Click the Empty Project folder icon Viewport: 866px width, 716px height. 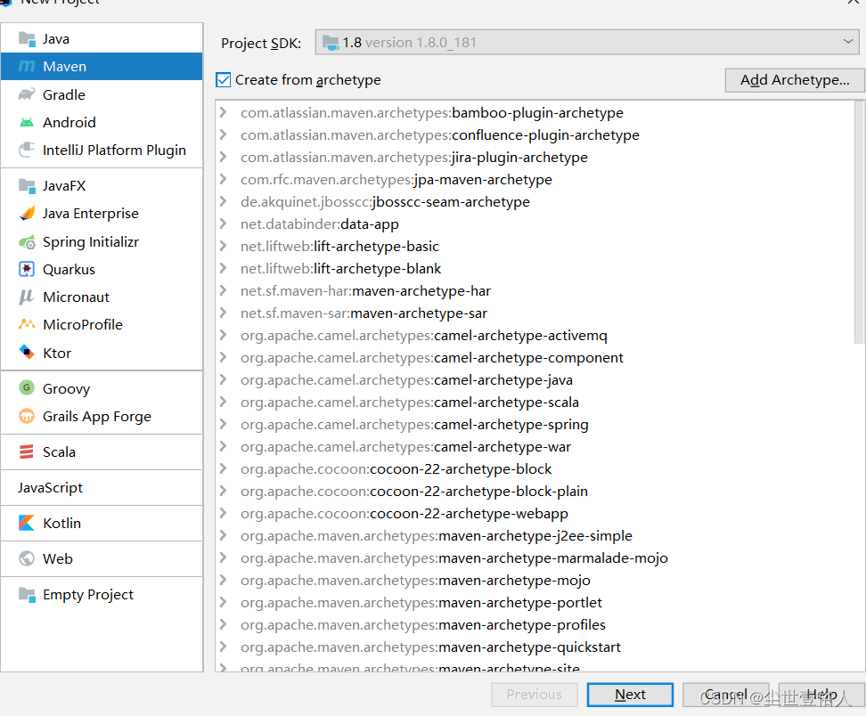pos(27,594)
